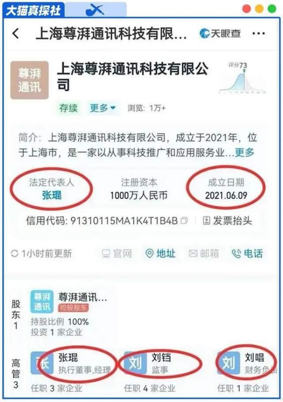Viewport: 283px width, 402px height.
Task: Tap the 天眼查 logo
Action: [x=220, y=34]
